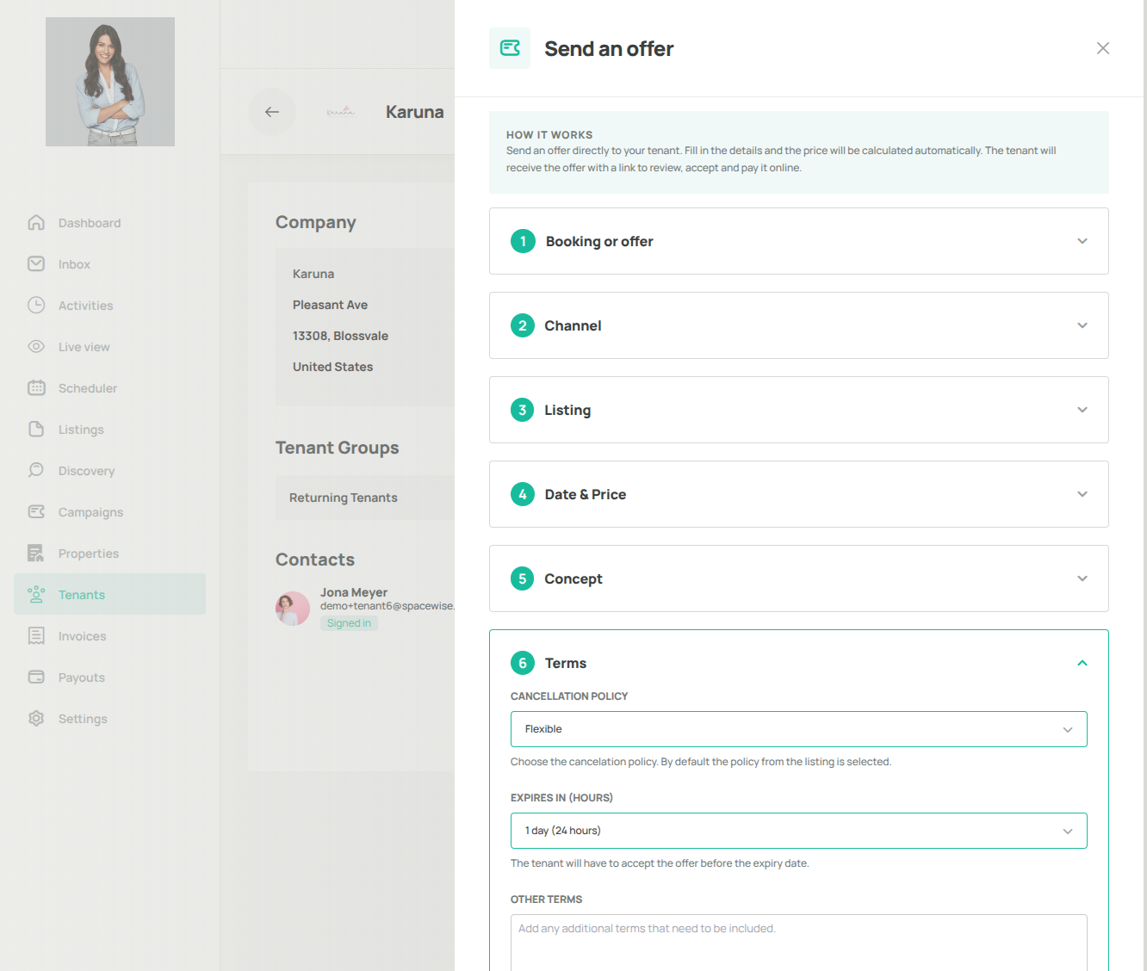Expand the Booking or offer section

798,241
